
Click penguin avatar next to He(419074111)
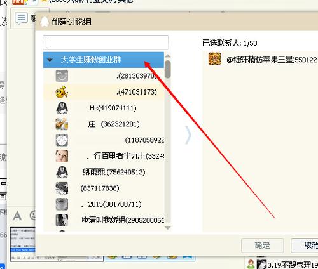(x=62, y=108)
